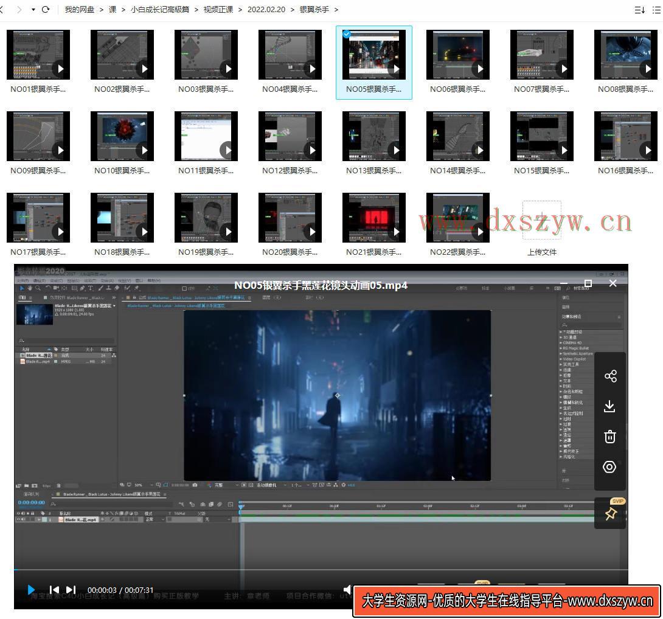Go back to the previous folder
Screen dimensions: 663x619
[x=2, y=9]
